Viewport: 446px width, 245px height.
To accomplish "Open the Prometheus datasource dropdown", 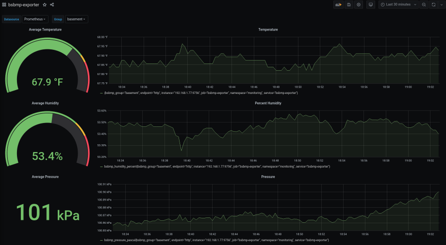I will coord(35,19).
